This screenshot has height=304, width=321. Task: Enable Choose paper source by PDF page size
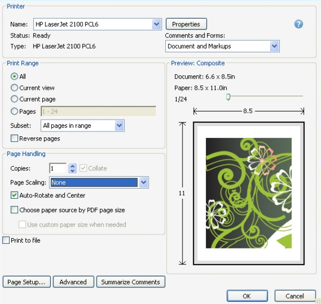tap(14, 210)
